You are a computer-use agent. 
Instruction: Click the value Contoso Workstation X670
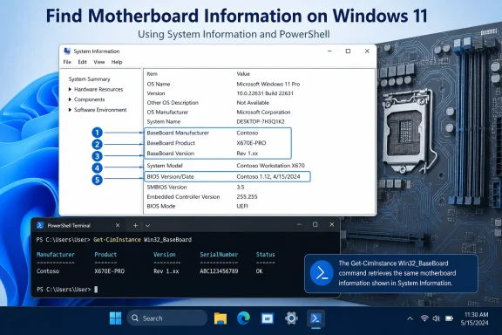click(270, 166)
